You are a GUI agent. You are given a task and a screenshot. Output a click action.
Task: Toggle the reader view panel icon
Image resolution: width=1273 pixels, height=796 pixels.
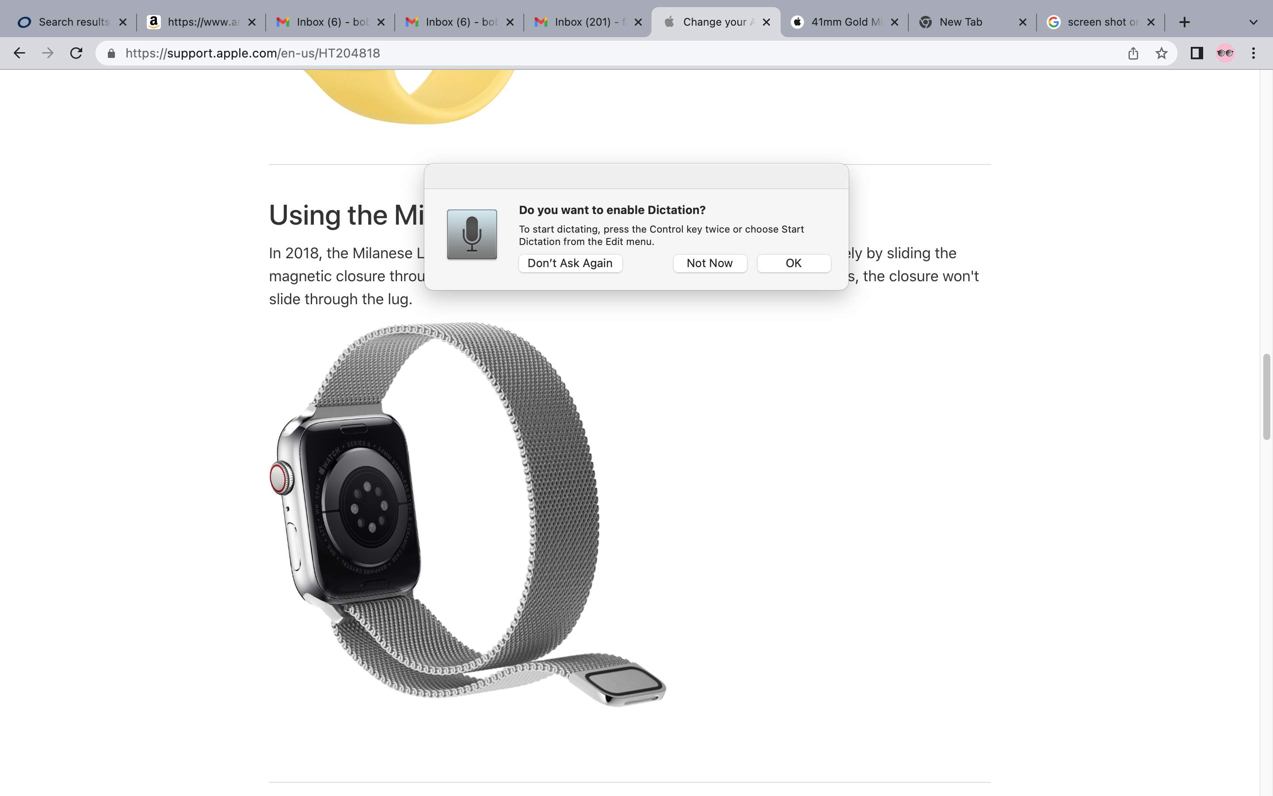coord(1197,53)
